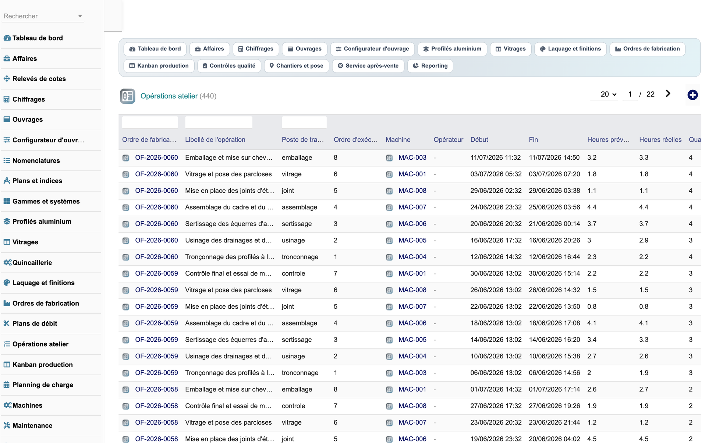This screenshot has height=443, width=716.
Task: Click Ordres de fabrication factory icon in sidebar
Action: [x=7, y=303]
